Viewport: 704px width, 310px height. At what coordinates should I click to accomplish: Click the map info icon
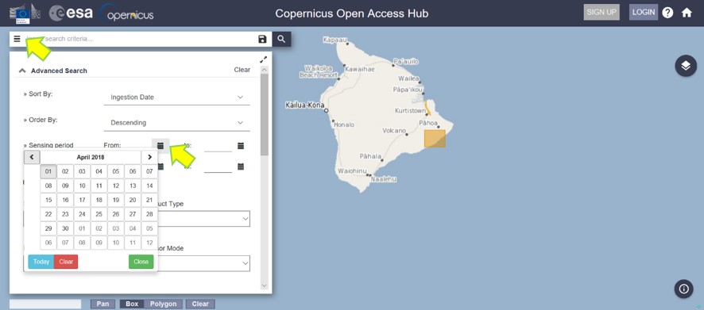684,289
